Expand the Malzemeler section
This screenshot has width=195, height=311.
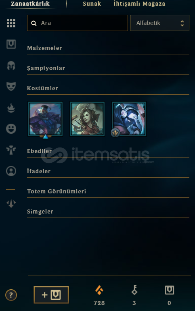click(x=108, y=48)
